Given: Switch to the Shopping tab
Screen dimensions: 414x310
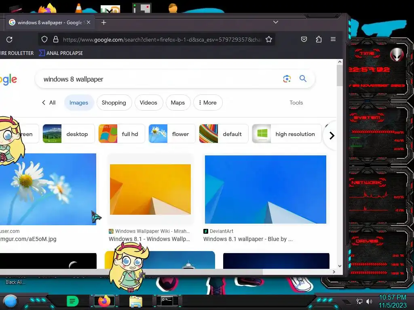Looking at the screenshot, I should click(114, 103).
